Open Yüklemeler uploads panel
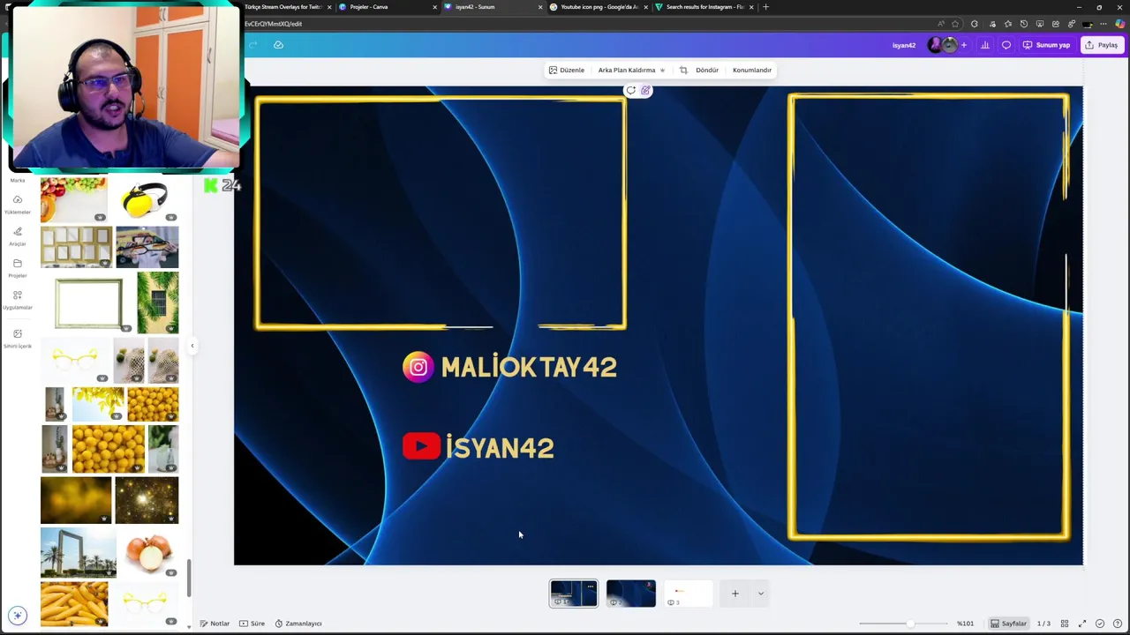 point(17,204)
